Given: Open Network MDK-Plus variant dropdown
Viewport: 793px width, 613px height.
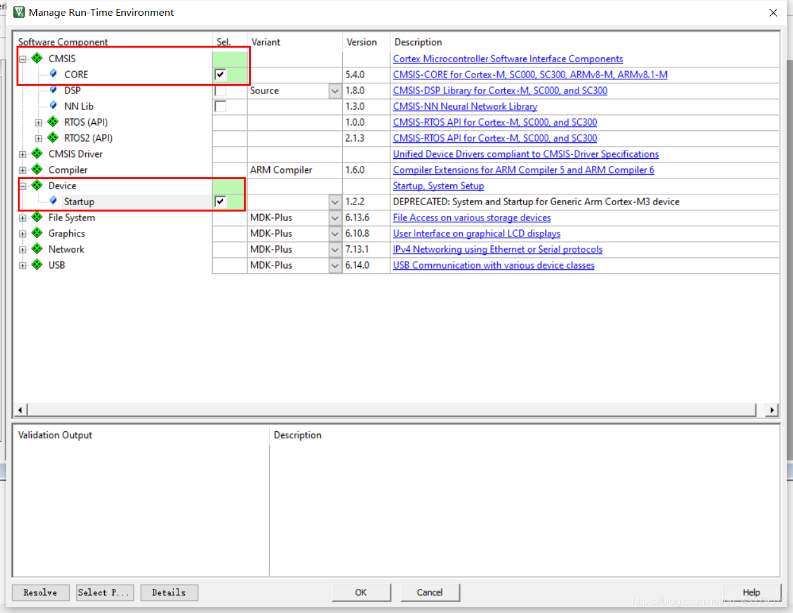Looking at the screenshot, I should 335,250.
